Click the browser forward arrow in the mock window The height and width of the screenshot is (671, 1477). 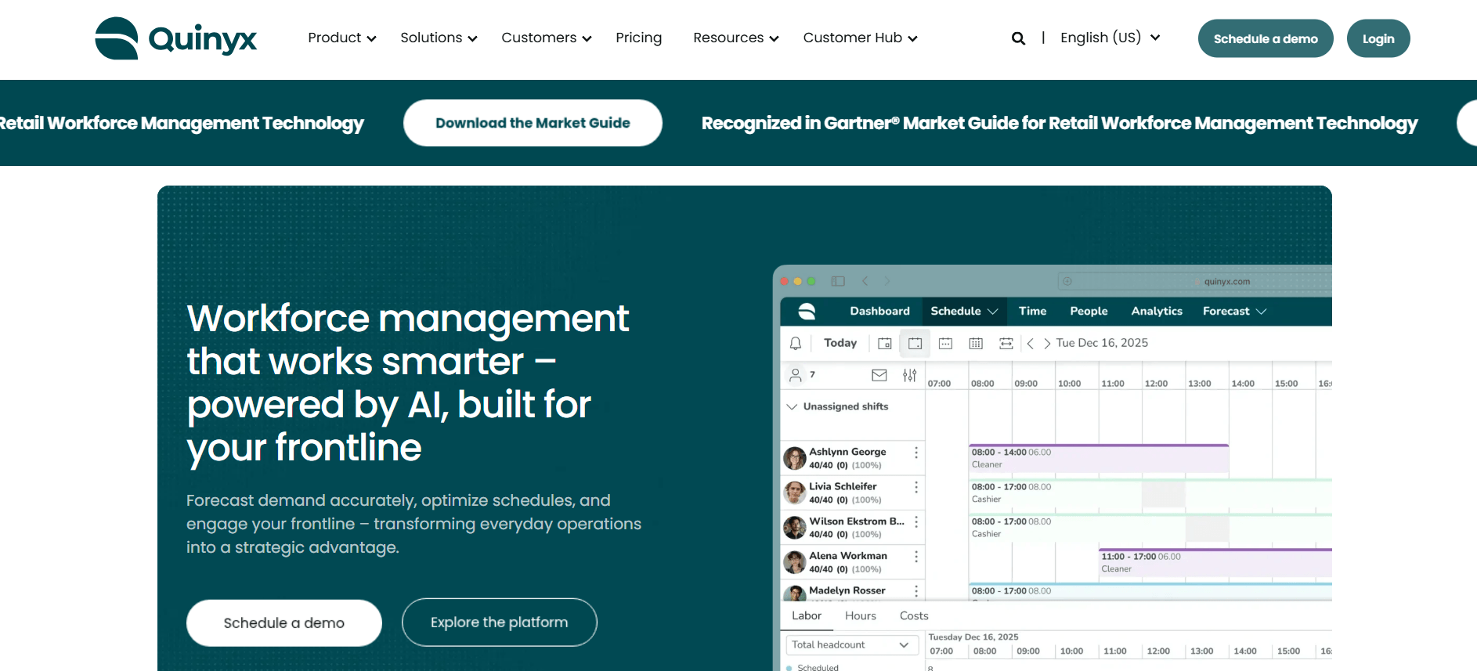pyautogui.click(x=887, y=281)
